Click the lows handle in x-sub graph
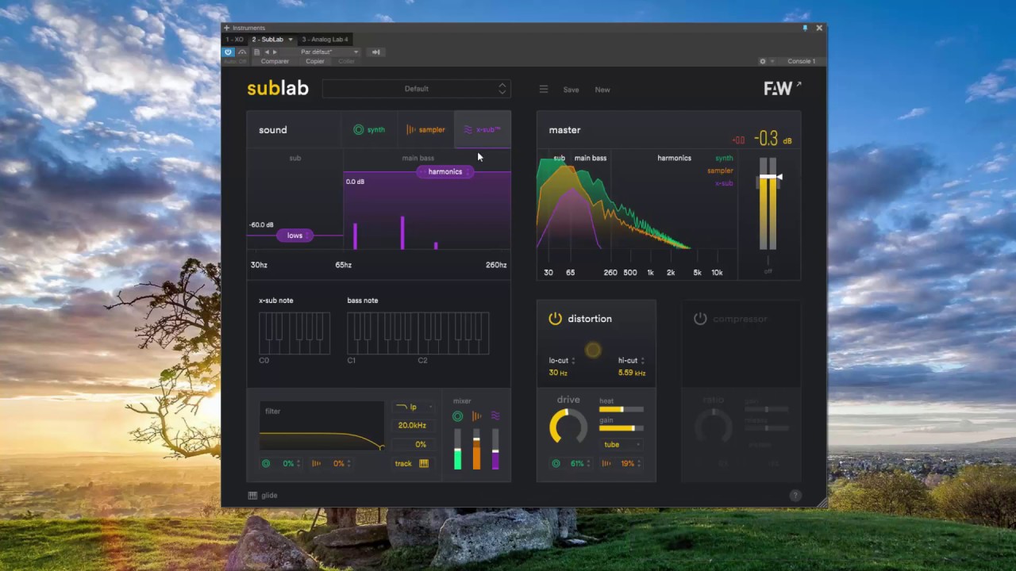Viewport: 1016px width, 571px height. click(294, 236)
